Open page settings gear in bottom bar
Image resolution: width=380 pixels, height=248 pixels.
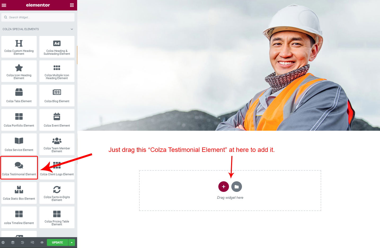pos(3,242)
